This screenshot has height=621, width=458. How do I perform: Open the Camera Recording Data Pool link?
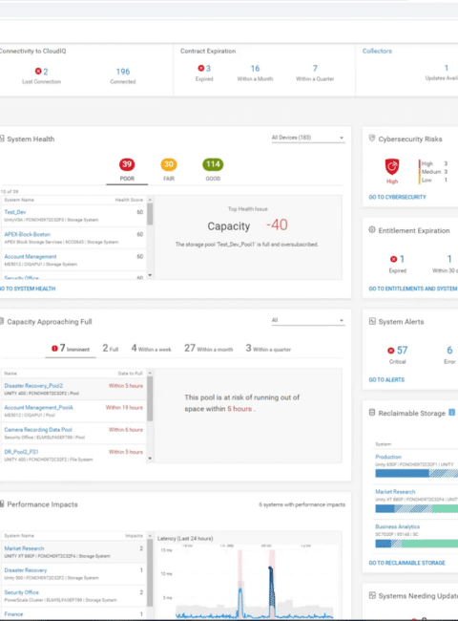pos(38,430)
